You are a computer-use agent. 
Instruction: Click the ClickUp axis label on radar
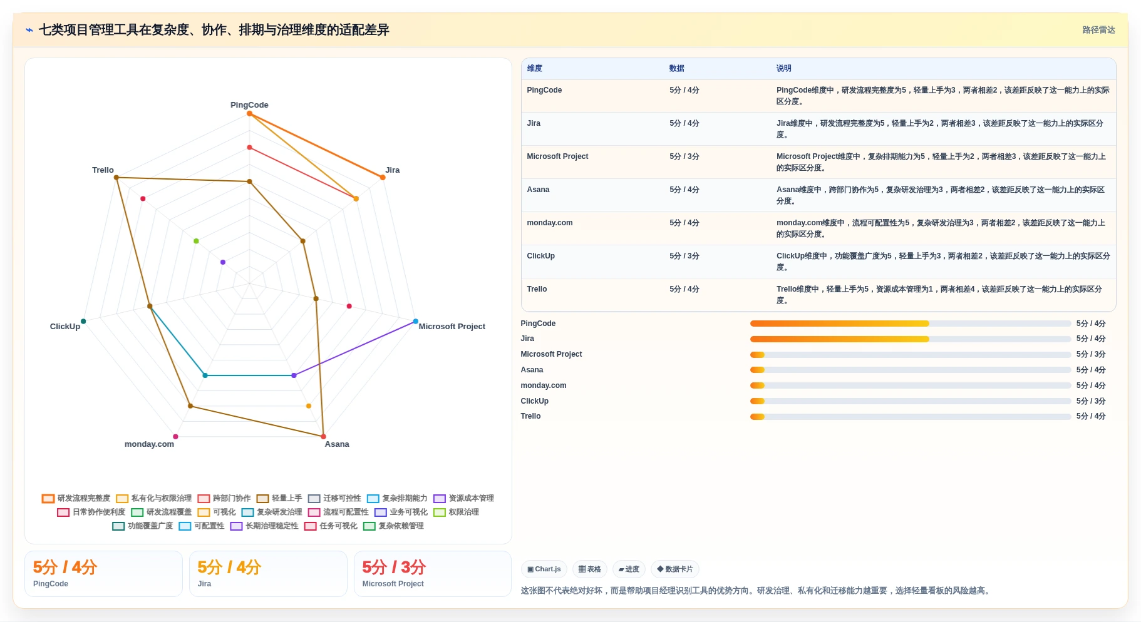tap(65, 327)
